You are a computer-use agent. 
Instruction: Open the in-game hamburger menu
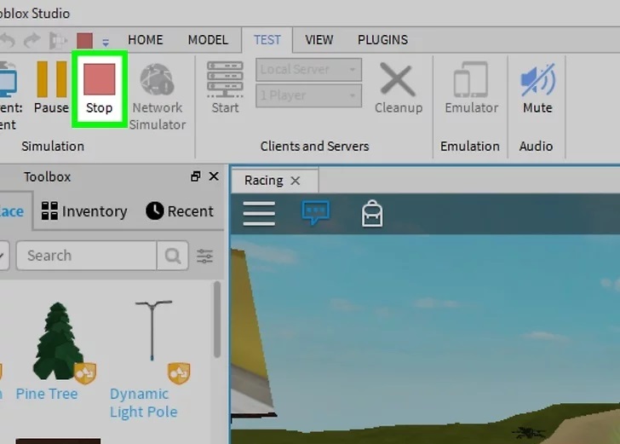[x=259, y=213]
